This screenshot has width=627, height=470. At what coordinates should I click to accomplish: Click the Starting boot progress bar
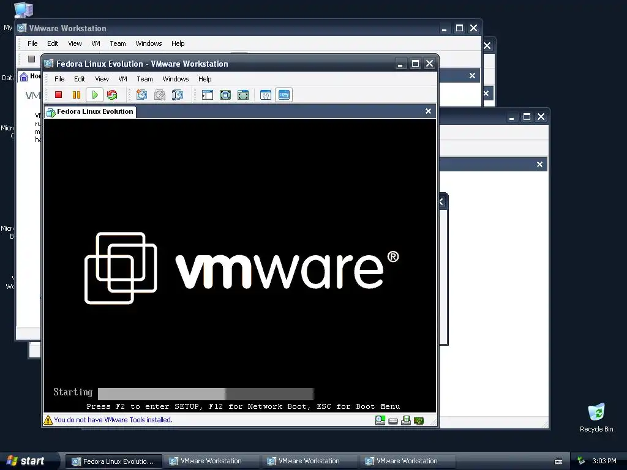[206, 394]
